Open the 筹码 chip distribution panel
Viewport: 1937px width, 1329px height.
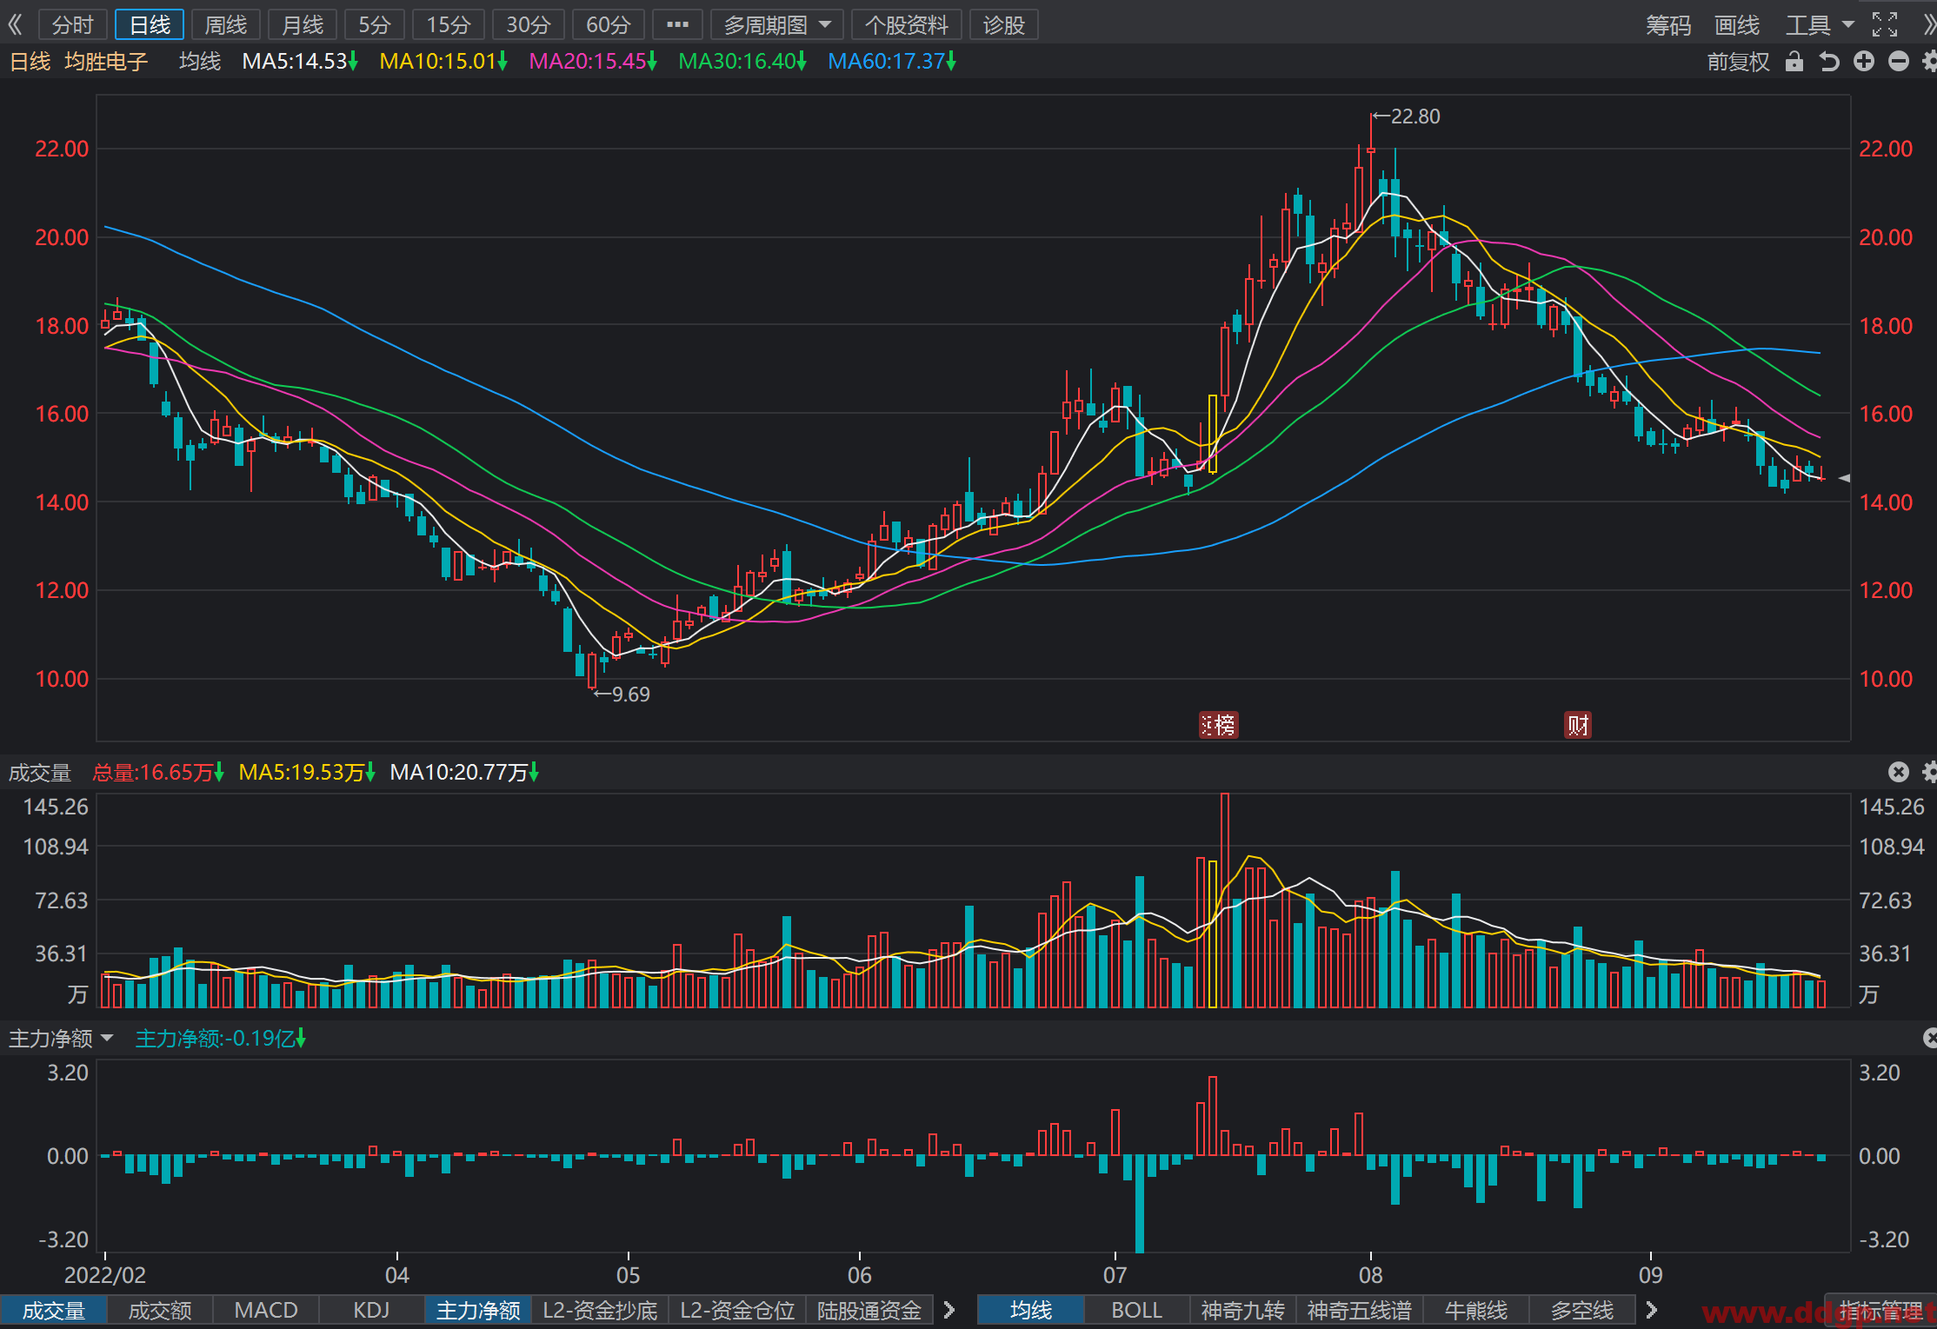[x=1668, y=25]
